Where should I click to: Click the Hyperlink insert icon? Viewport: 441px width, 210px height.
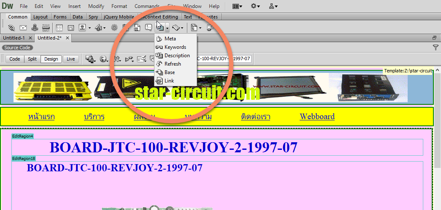[x=11, y=28]
